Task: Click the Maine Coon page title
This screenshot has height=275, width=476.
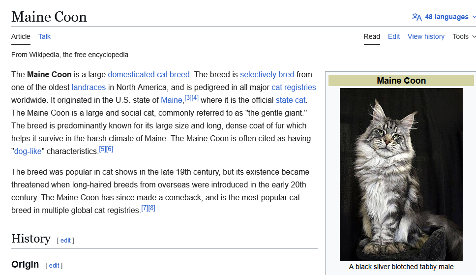Action: pyautogui.click(x=49, y=17)
